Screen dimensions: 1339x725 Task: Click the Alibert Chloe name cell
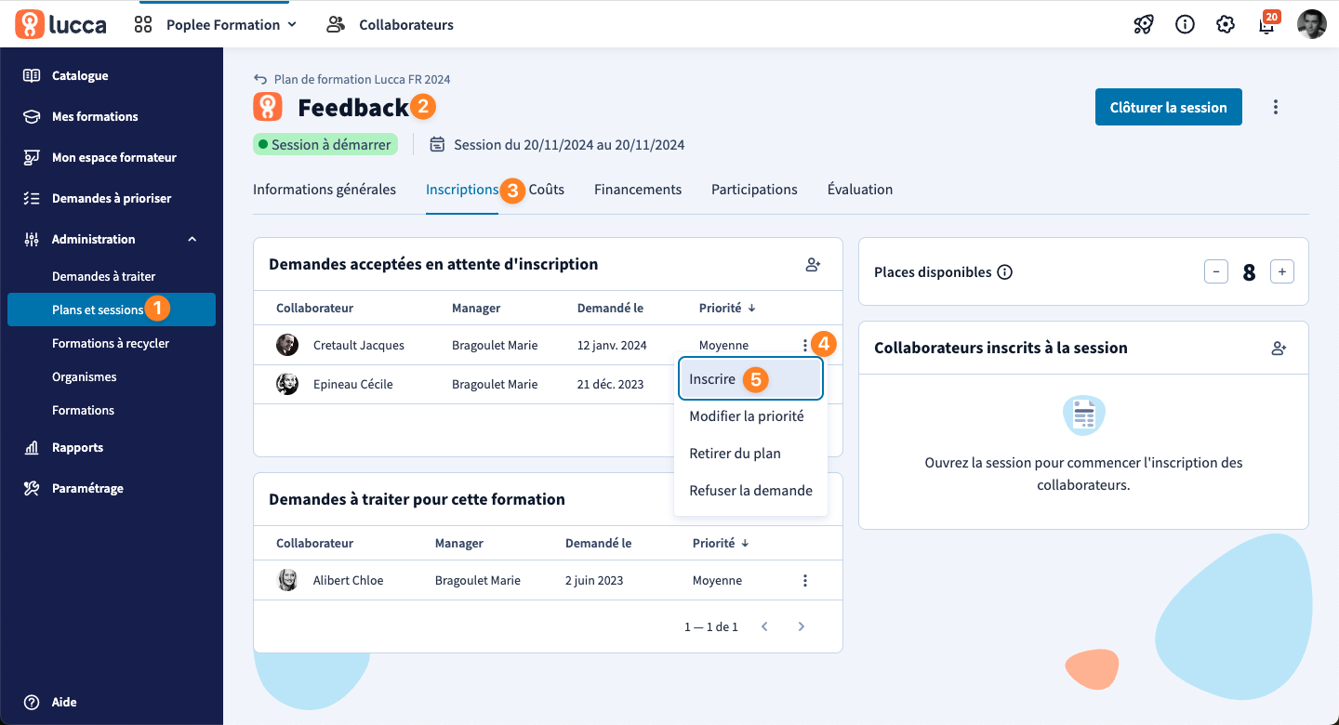(348, 580)
